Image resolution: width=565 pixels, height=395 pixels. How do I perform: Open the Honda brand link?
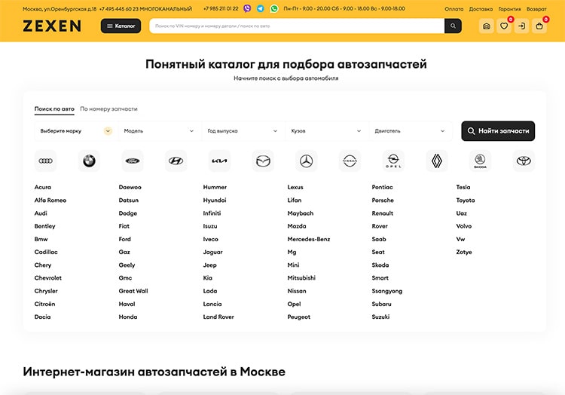128,317
